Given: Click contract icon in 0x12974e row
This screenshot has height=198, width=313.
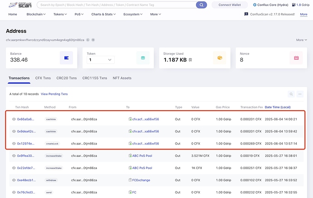Looking at the screenshot, I should (130, 143).
